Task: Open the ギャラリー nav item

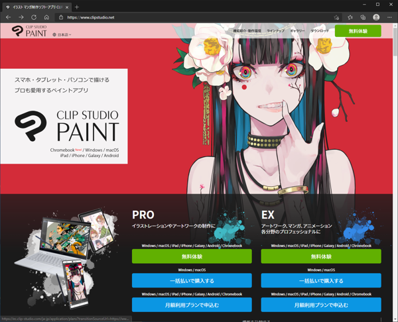Action: (x=297, y=30)
